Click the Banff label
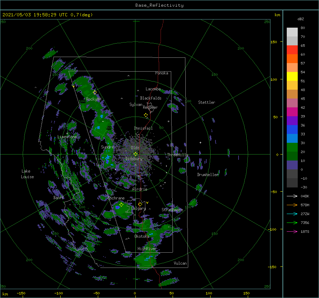319x298 pixels. (58, 198)
